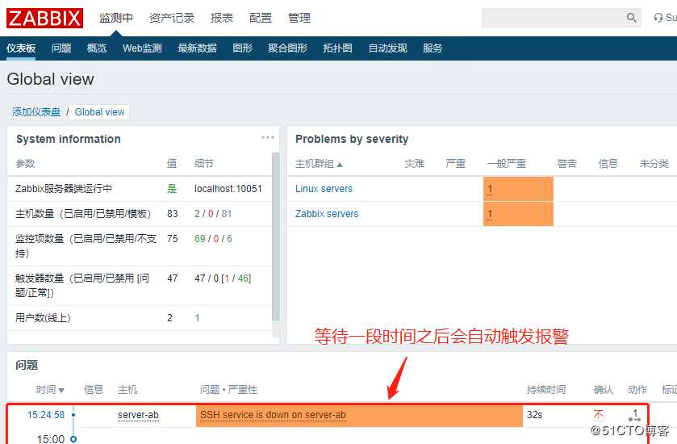This screenshot has height=444, width=677.
Task: Open the 监测中 top menu
Action: click(115, 18)
